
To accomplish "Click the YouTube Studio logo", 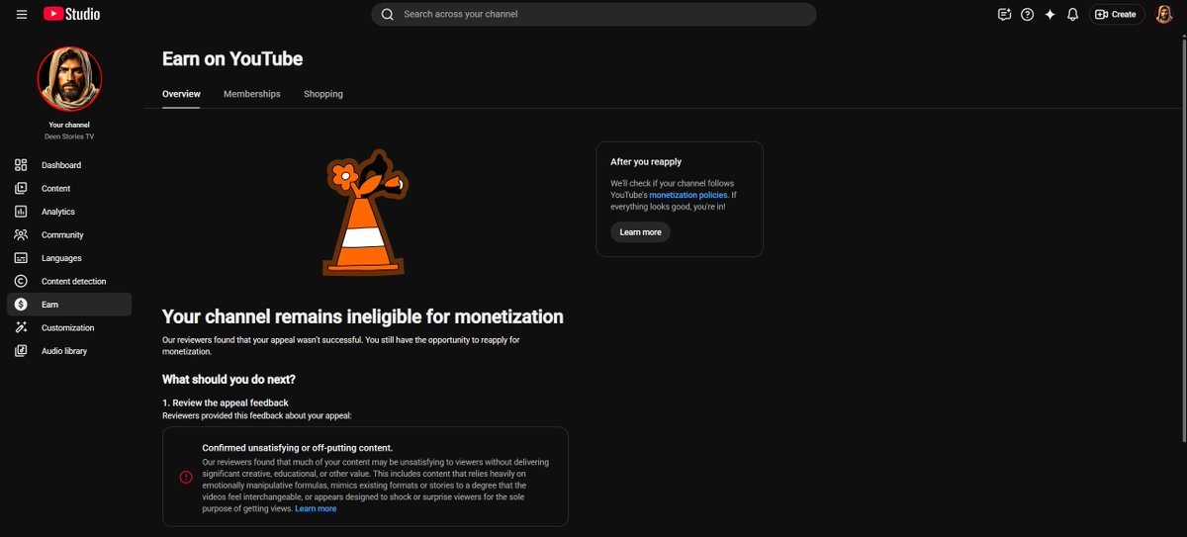I will tap(71, 14).
